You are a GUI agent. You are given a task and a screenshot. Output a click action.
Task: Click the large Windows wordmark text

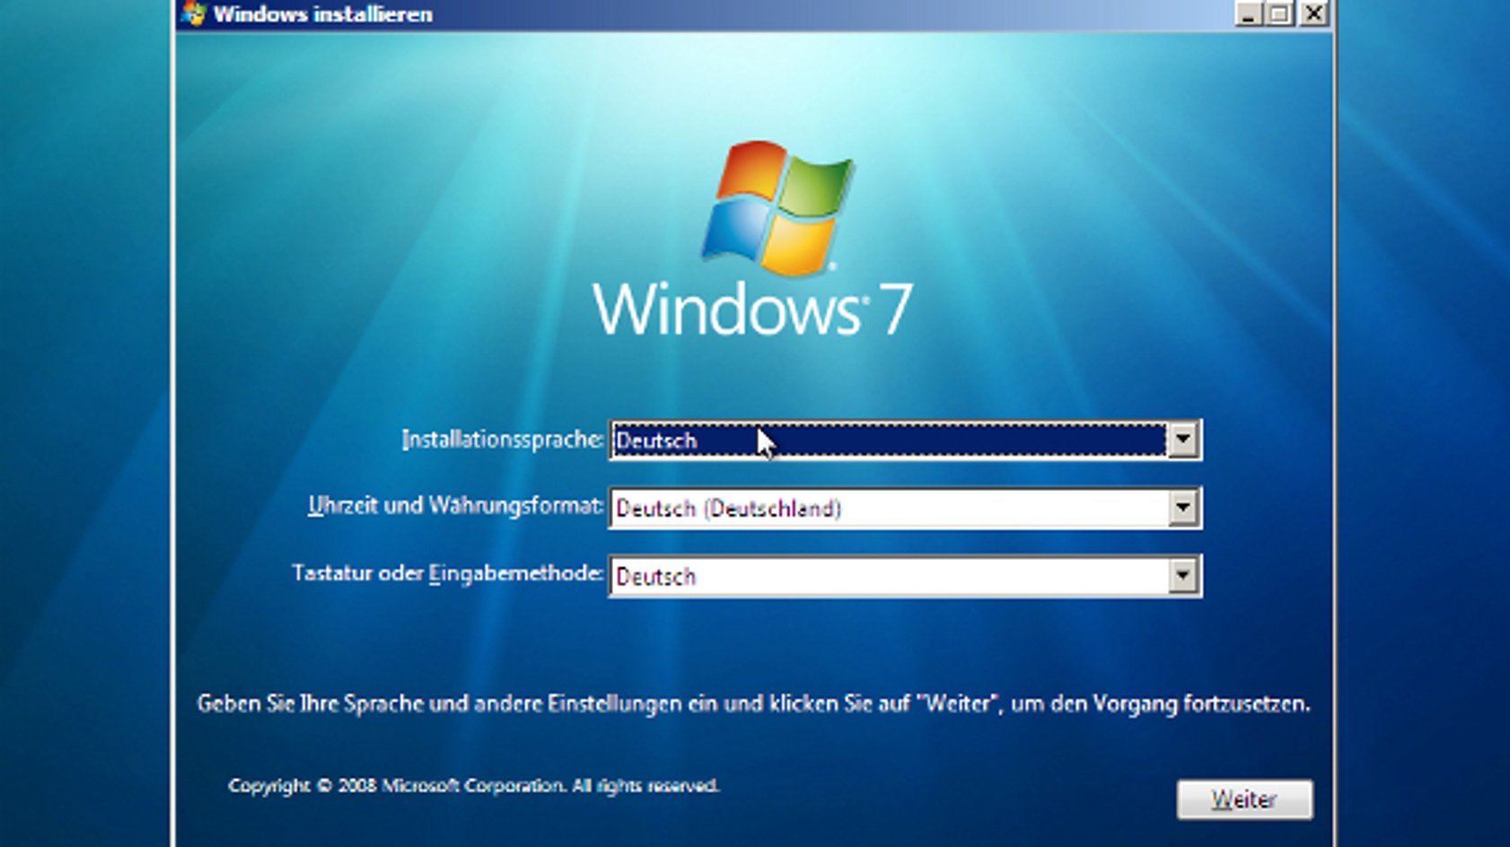pyautogui.click(x=725, y=310)
